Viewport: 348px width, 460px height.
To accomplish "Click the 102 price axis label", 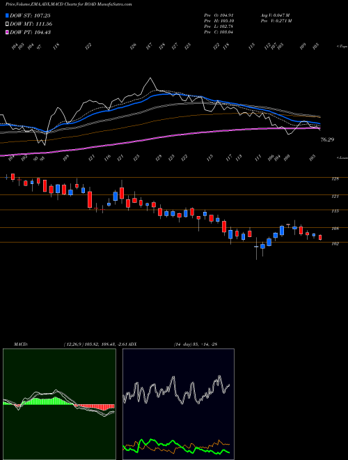I will coord(335,243).
